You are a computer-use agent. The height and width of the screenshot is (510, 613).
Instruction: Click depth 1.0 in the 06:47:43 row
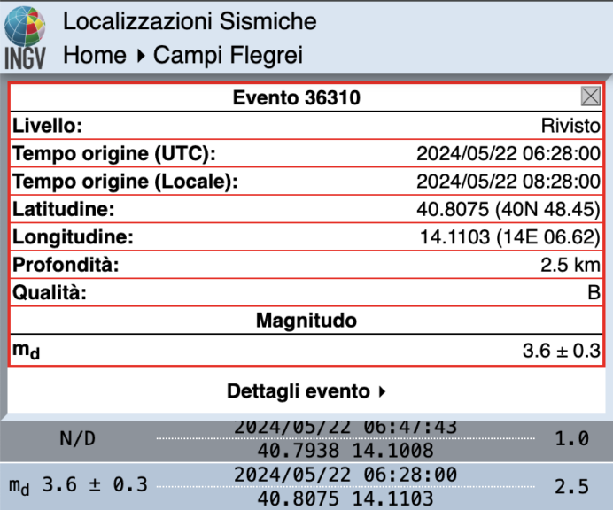coord(578,439)
